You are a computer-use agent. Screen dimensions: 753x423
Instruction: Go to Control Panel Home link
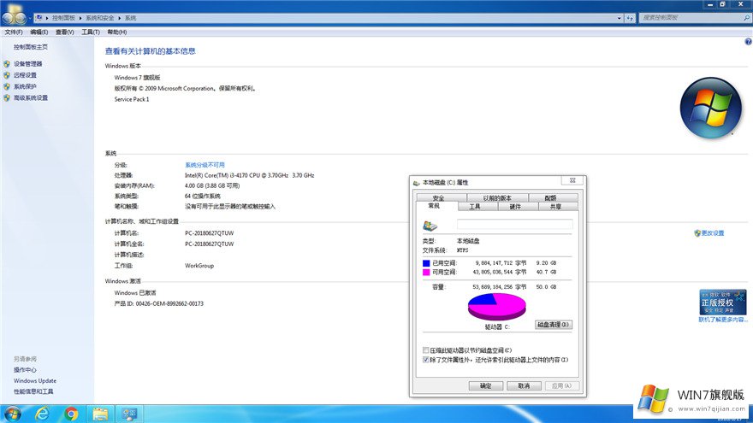(30, 47)
